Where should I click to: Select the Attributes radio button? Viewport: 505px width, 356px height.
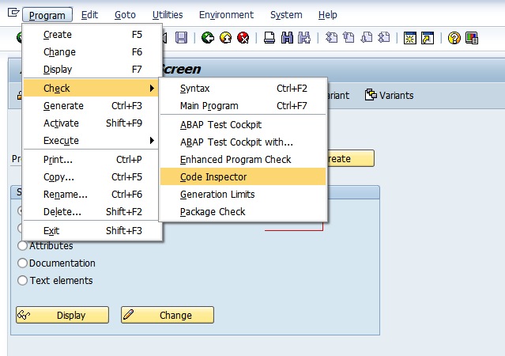[22, 246]
